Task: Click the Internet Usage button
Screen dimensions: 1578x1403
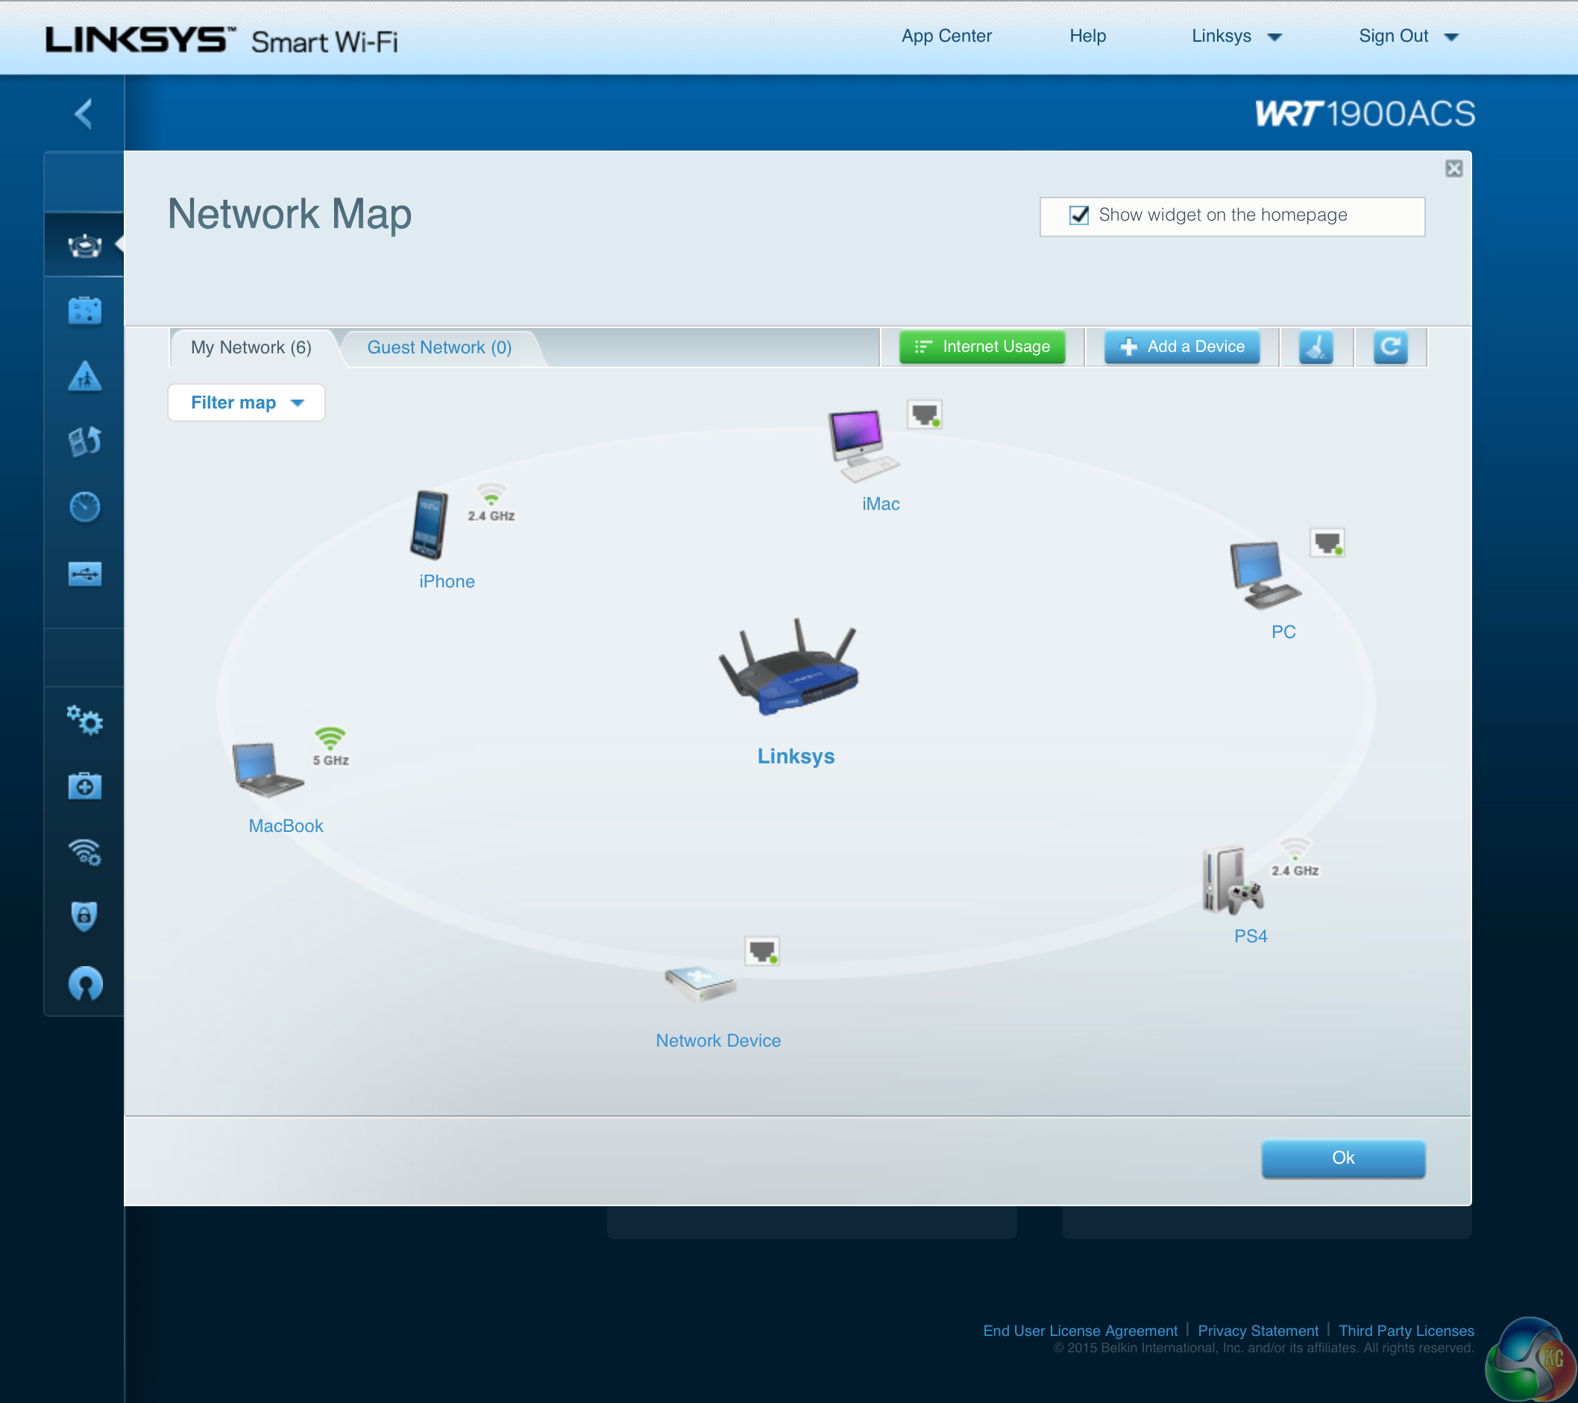Action: pyautogui.click(x=982, y=347)
